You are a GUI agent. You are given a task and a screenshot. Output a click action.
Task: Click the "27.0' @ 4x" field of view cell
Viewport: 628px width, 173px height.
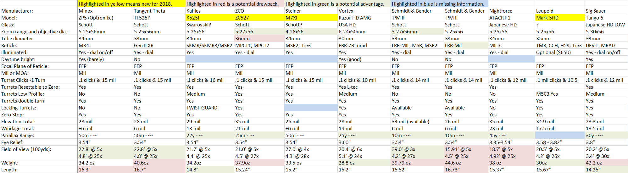[311, 149]
